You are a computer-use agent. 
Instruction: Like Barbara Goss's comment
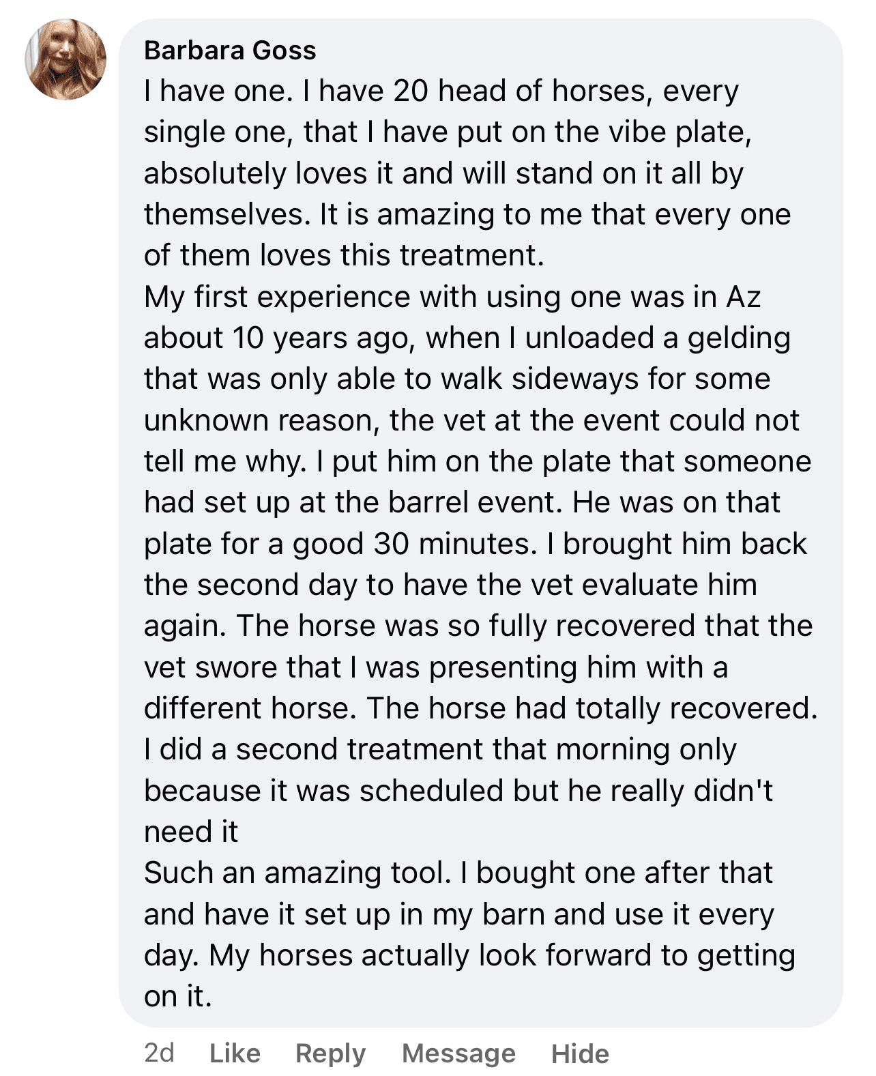coord(235,1053)
